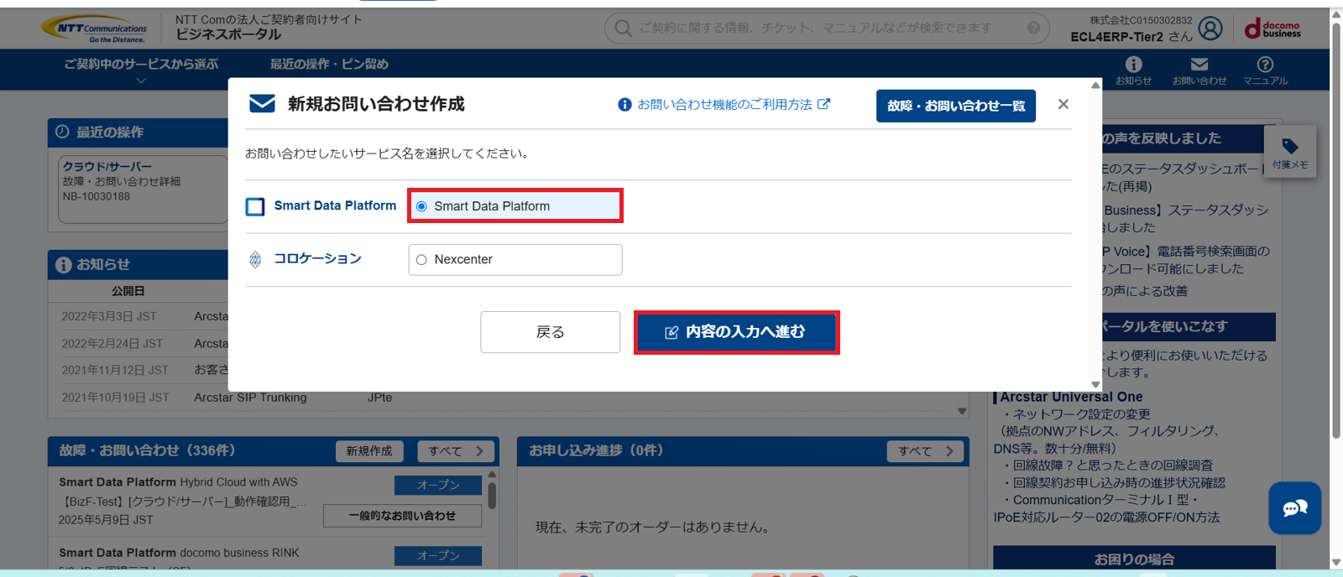The image size is (1343, 577).
Task: Click the ECL4ERP-Tier2 user name
Action: point(1117,37)
